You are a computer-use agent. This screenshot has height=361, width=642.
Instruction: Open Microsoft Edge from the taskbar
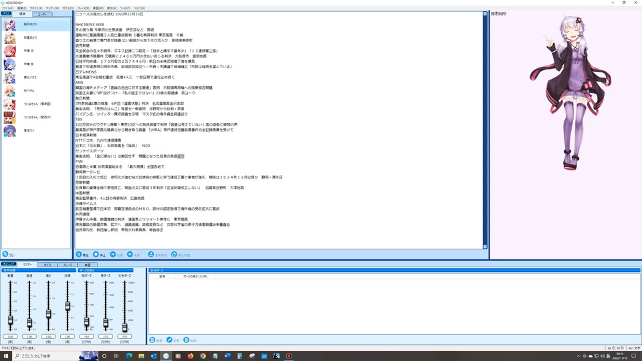(x=129, y=356)
